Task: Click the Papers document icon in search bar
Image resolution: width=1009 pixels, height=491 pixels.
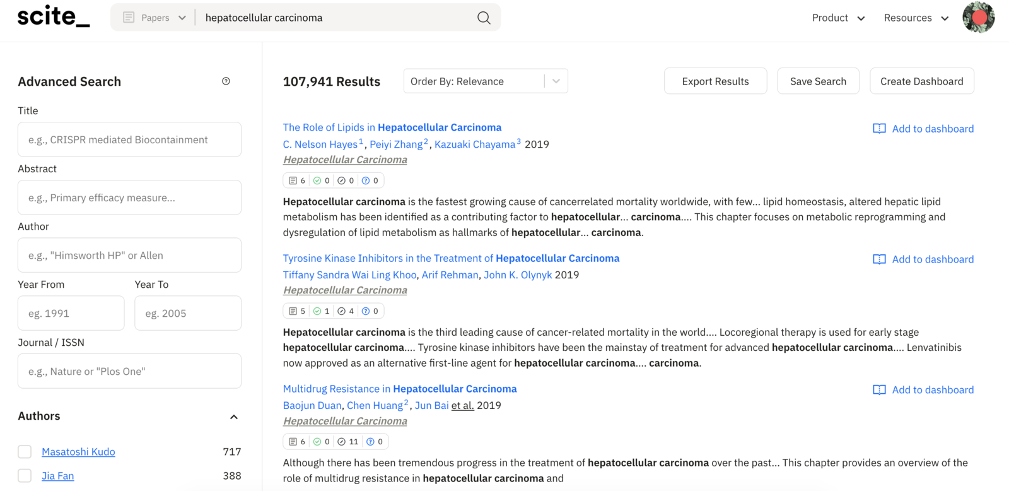Action: click(129, 18)
